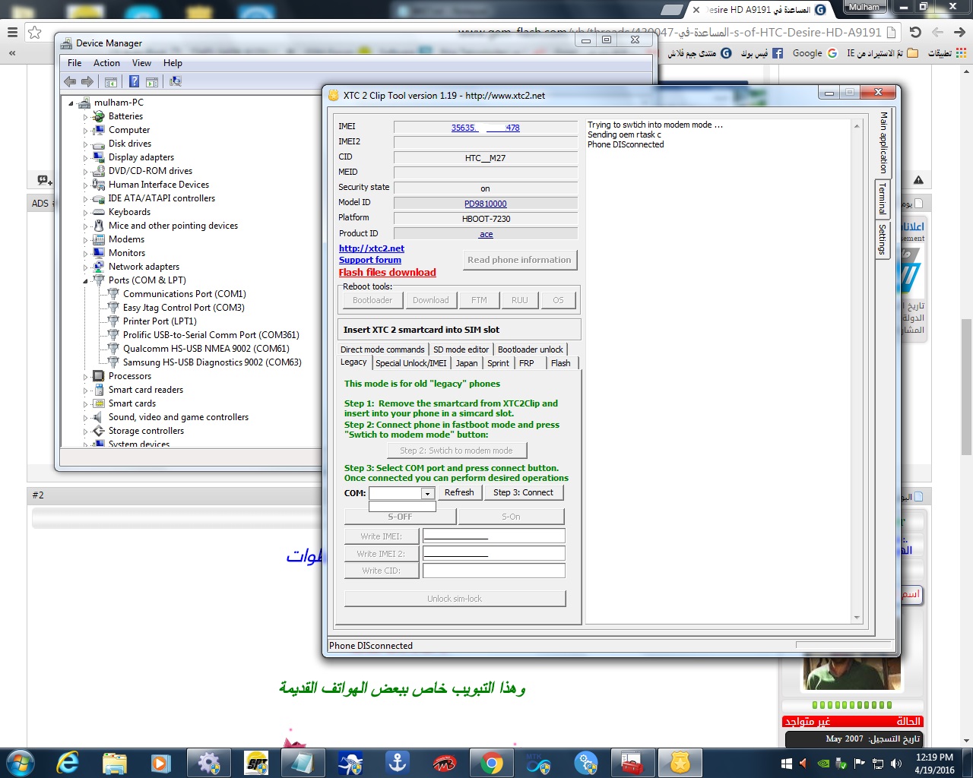The image size is (973, 778).
Task: Click the Write CID text field
Action: pos(494,571)
